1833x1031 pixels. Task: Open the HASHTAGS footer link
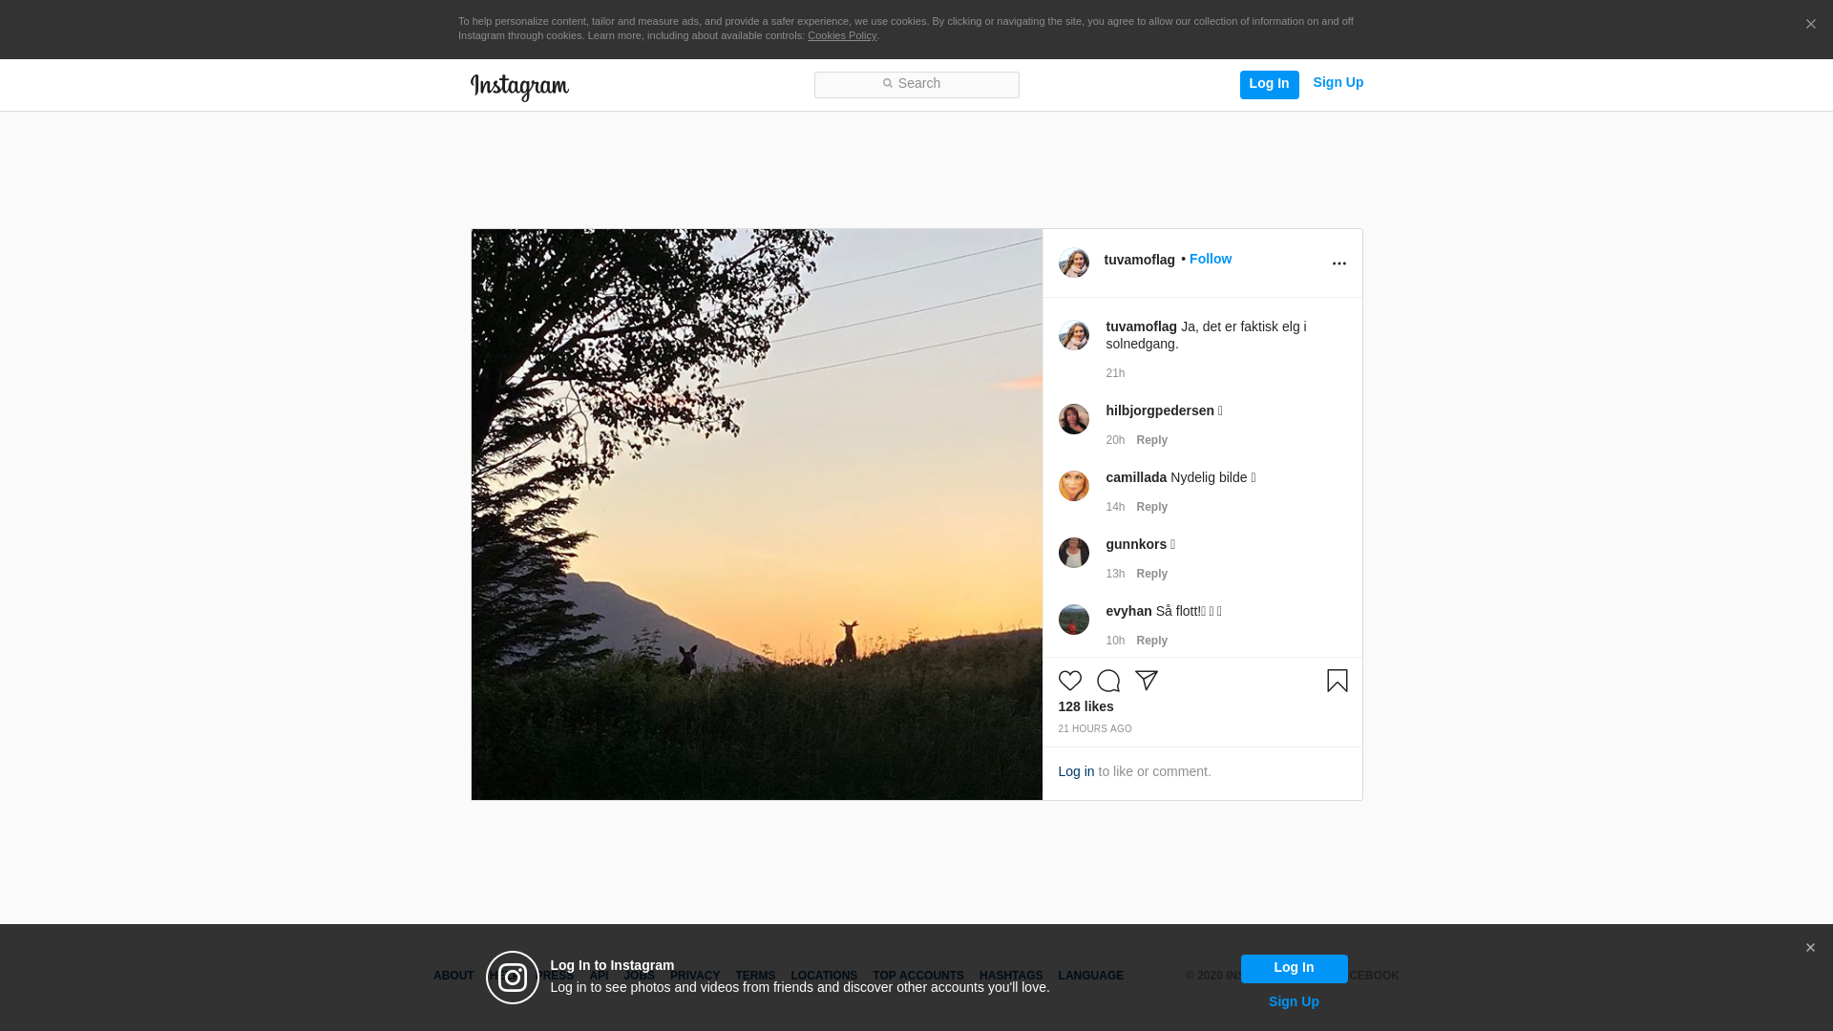(1011, 976)
